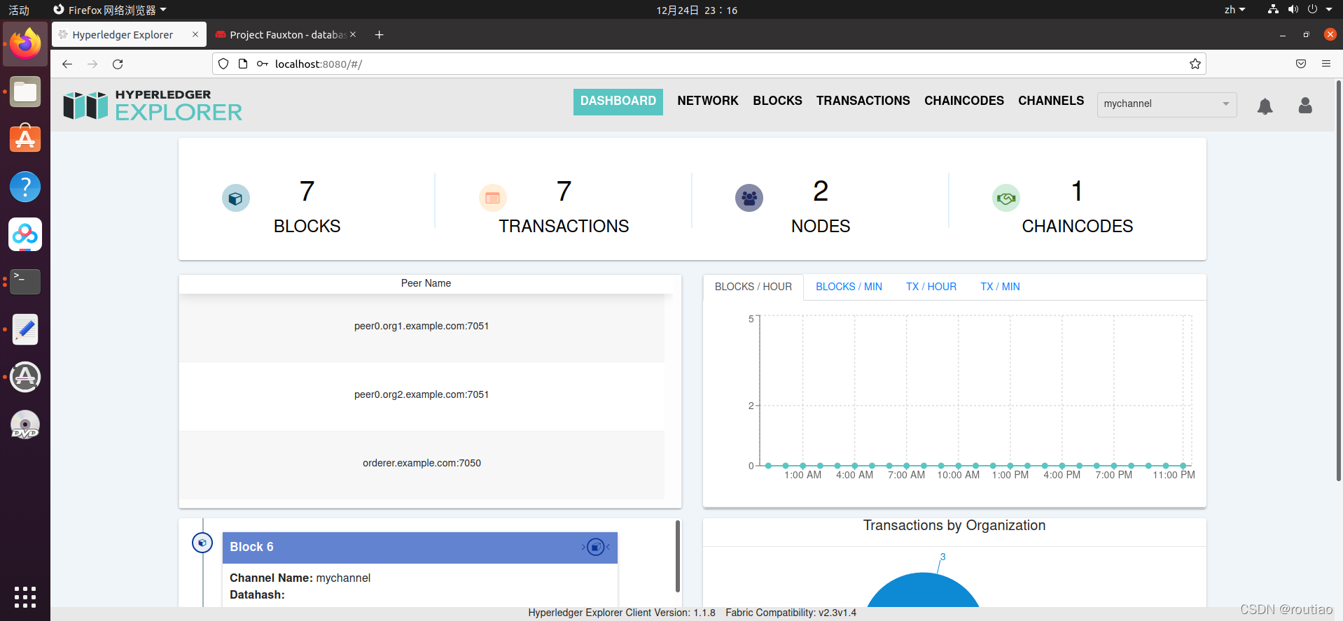Click the 1 CHAINCODES stat
This screenshot has height=621, width=1343.
1077,207
